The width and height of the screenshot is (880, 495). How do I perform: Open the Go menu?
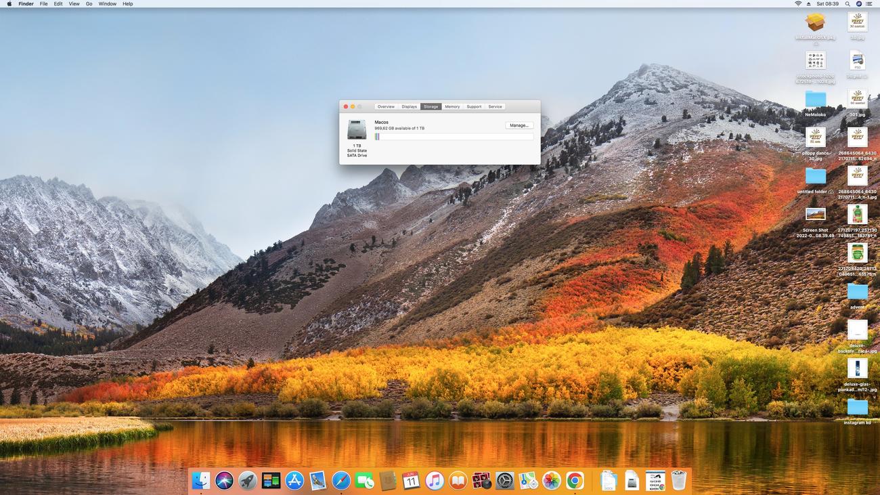point(89,3)
